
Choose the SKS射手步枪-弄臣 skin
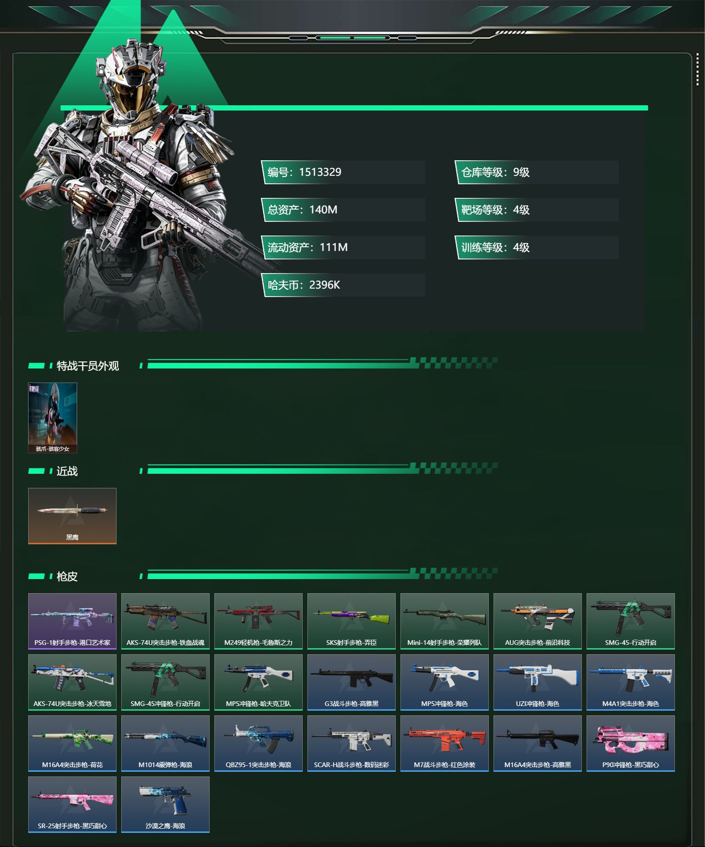coord(352,621)
